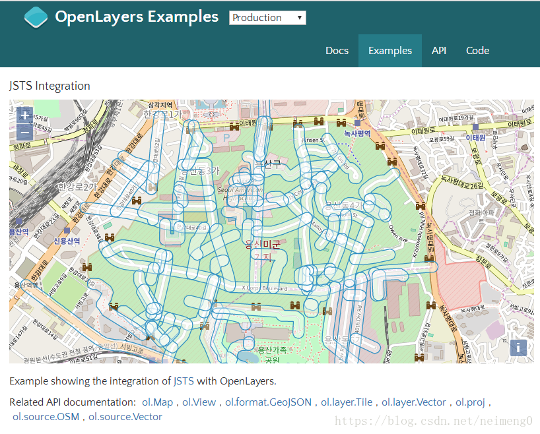Click the Seoul American High School label

(x=240, y=194)
